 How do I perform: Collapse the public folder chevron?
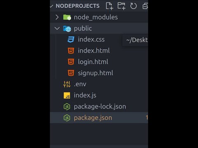pos(57,28)
